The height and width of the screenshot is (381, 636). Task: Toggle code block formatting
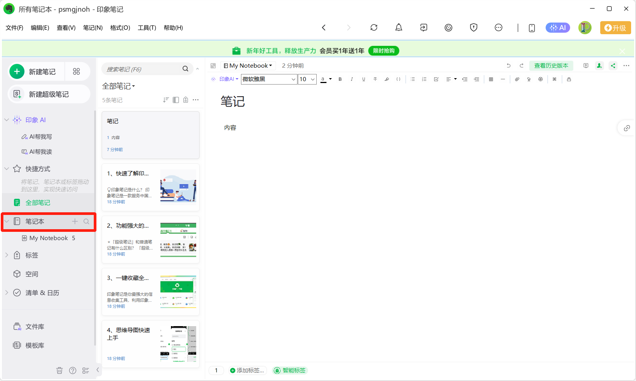(398, 79)
